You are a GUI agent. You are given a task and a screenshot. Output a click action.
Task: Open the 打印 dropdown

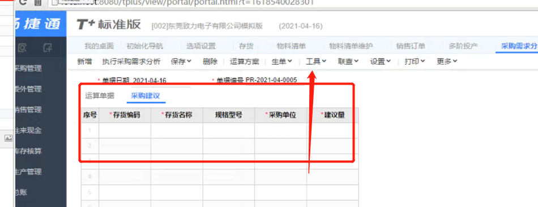coord(415,61)
